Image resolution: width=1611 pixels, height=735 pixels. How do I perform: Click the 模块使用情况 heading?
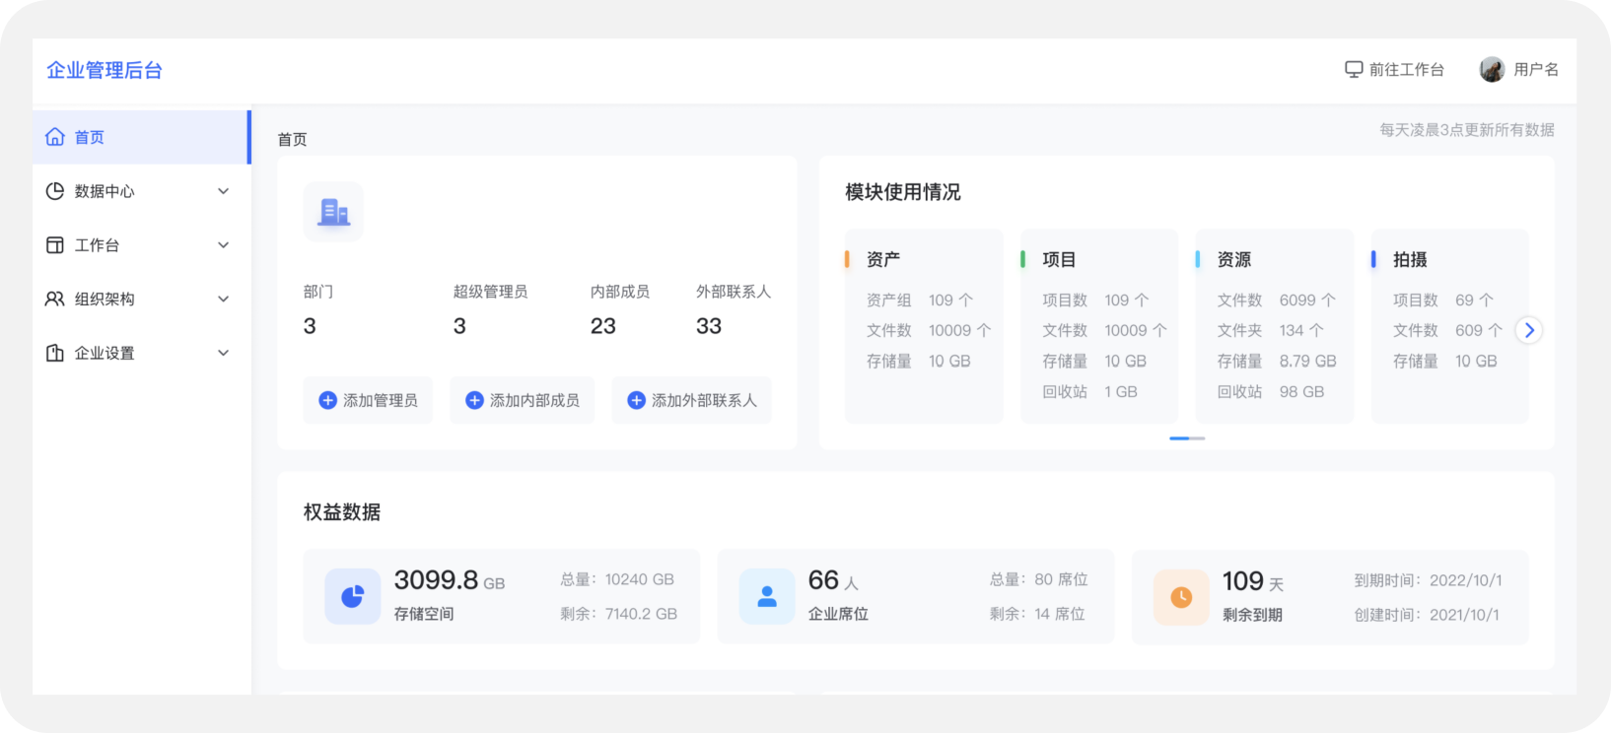(903, 192)
